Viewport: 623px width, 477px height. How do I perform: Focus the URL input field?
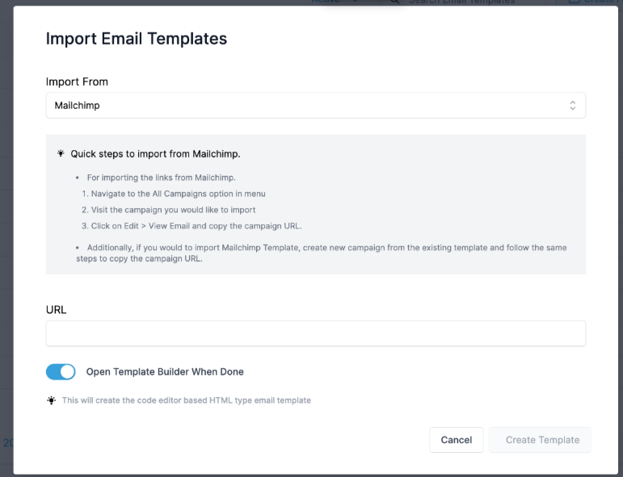tap(315, 333)
